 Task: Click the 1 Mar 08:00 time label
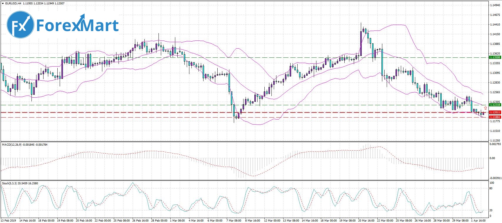177,220
